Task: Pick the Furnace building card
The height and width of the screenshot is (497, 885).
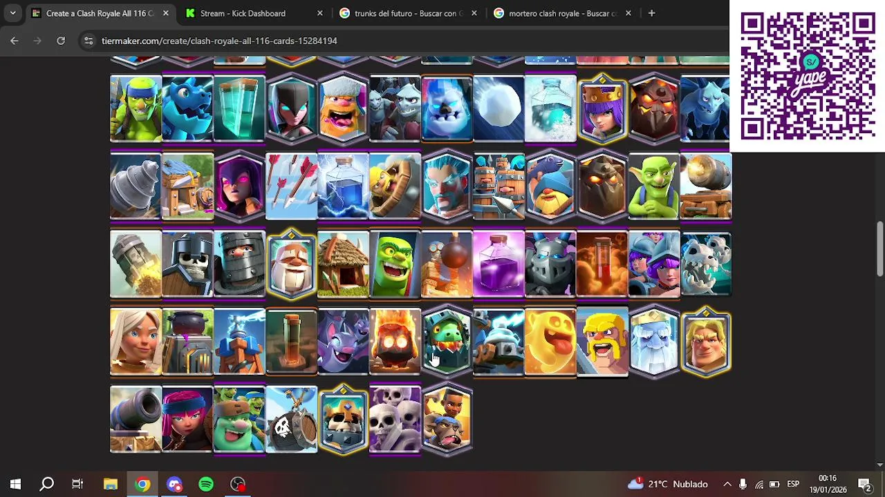Action: [x=187, y=342]
